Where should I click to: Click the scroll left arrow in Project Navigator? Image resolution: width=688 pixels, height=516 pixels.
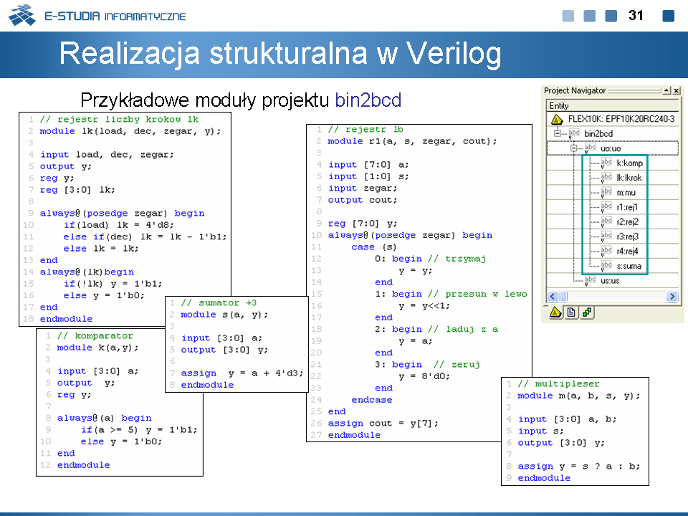pyautogui.click(x=552, y=297)
